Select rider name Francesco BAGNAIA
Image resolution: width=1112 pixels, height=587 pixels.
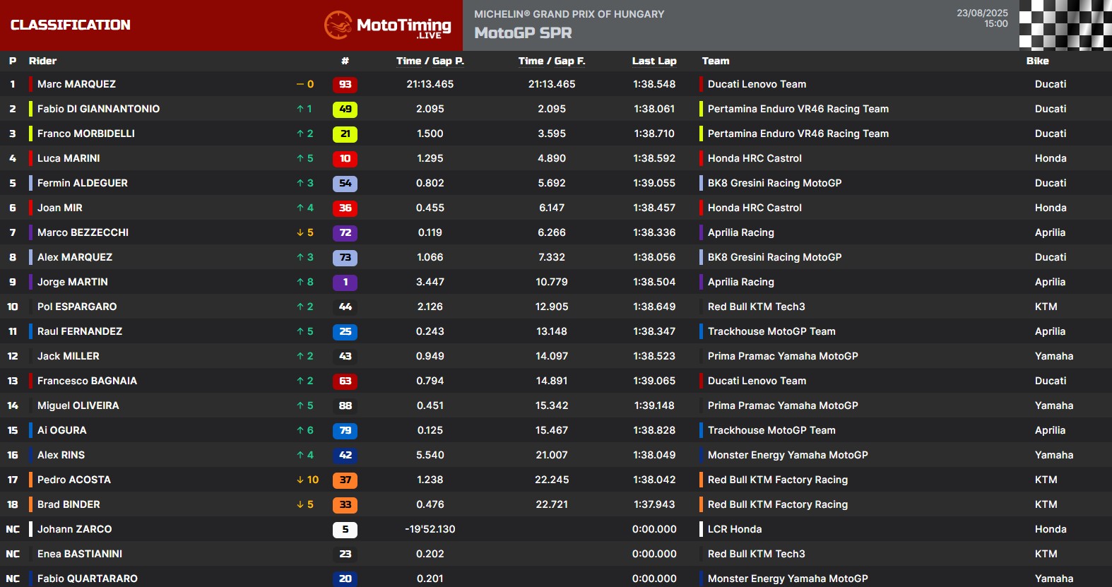click(x=87, y=381)
